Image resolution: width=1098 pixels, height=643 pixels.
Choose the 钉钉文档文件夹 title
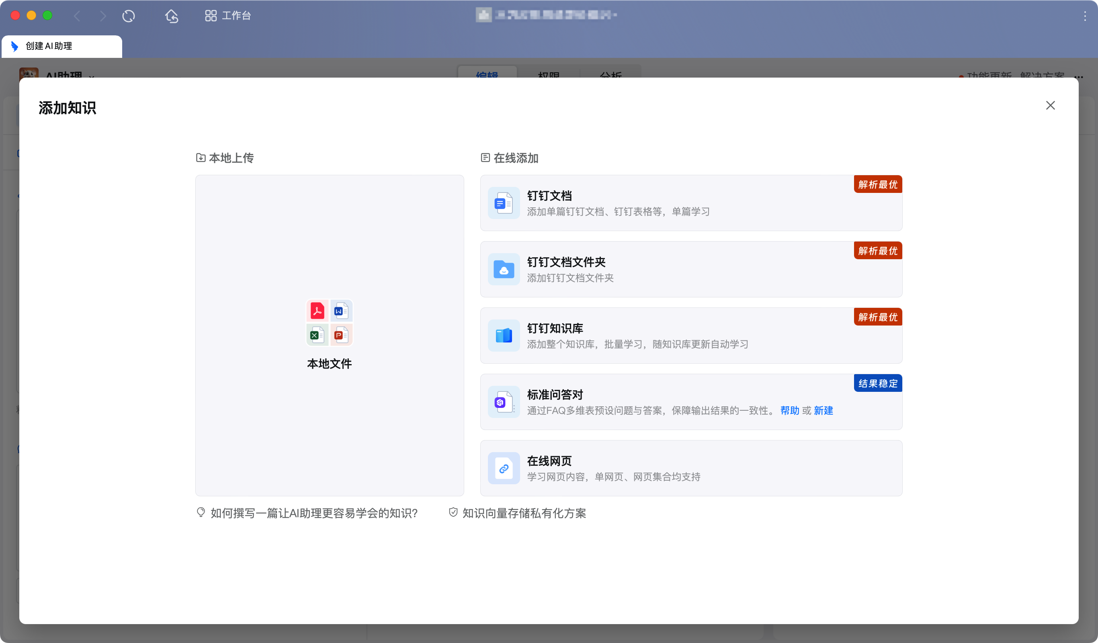[x=566, y=262]
